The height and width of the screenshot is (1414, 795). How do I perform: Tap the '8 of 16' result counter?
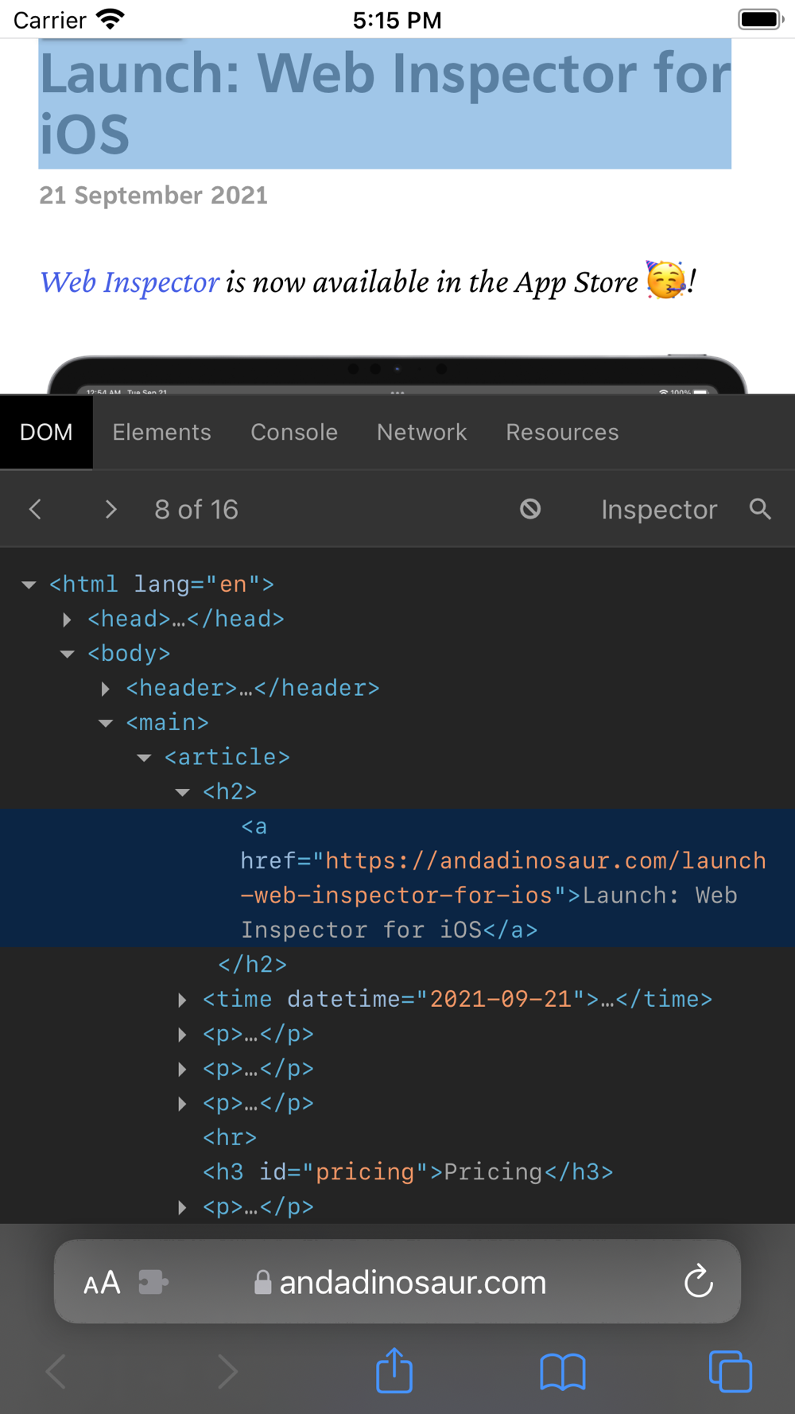click(x=196, y=509)
